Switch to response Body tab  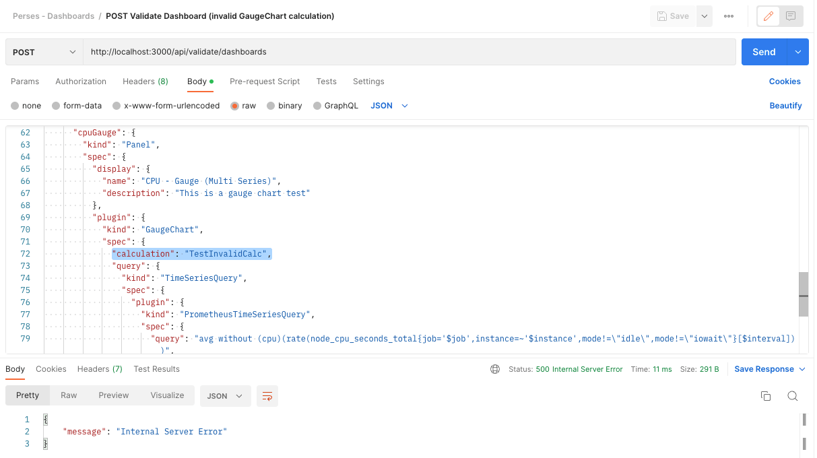tap(15, 369)
